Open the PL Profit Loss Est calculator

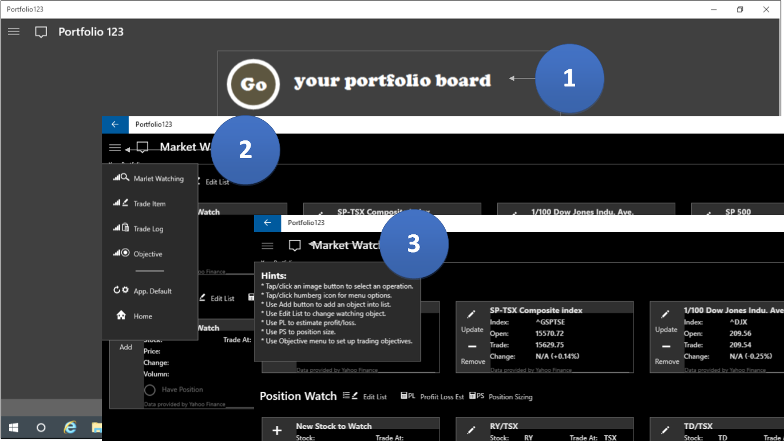(432, 396)
